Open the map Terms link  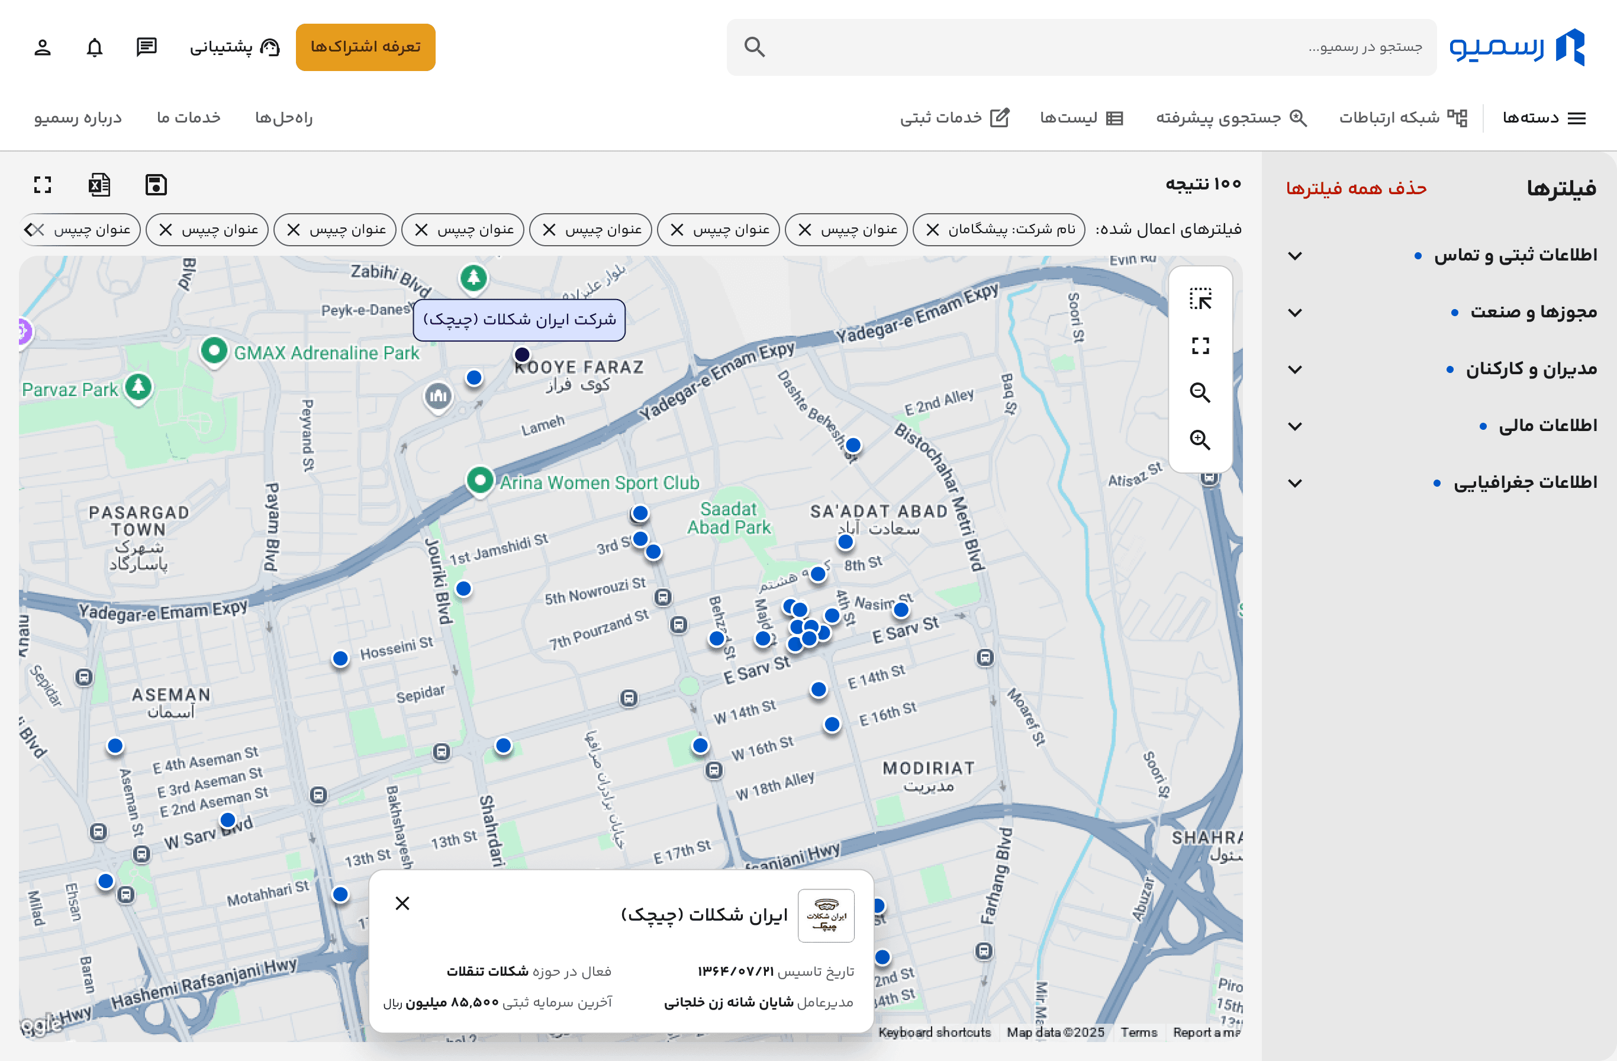coord(1139,1032)
